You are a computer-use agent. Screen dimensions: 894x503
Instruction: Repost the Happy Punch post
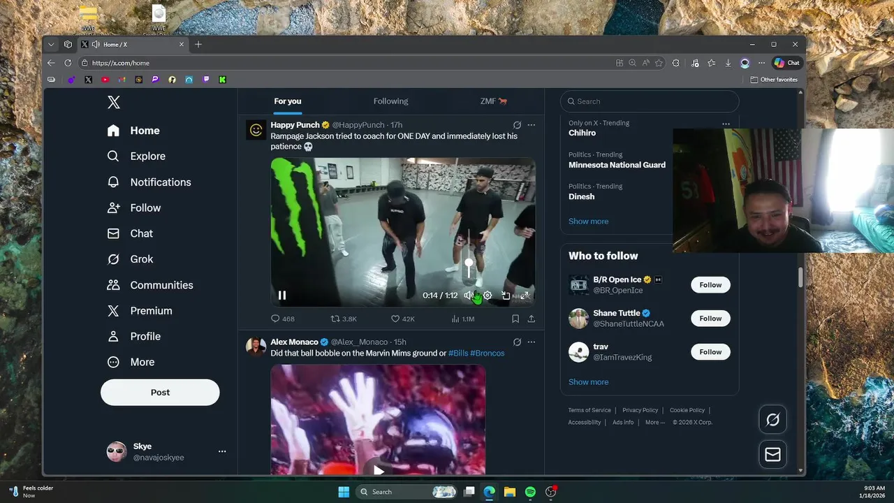[x=344, y=319]
